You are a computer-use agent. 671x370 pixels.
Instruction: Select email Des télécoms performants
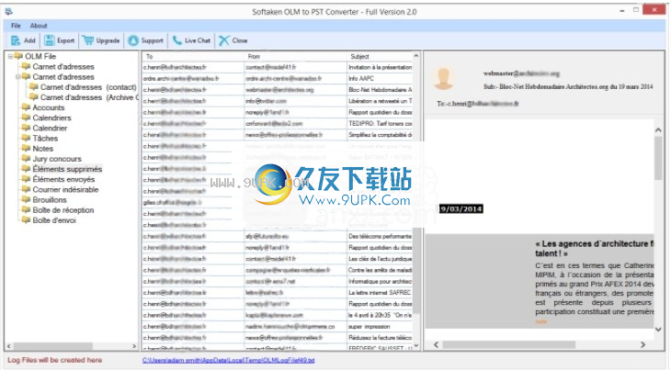coord(278,236)
